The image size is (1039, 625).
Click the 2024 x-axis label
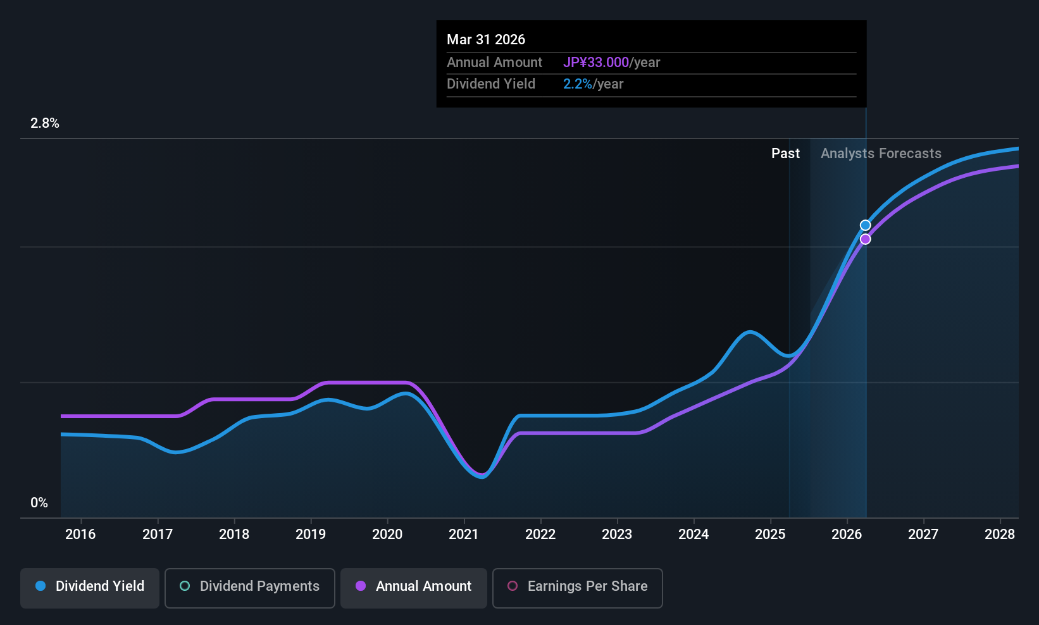694,534
